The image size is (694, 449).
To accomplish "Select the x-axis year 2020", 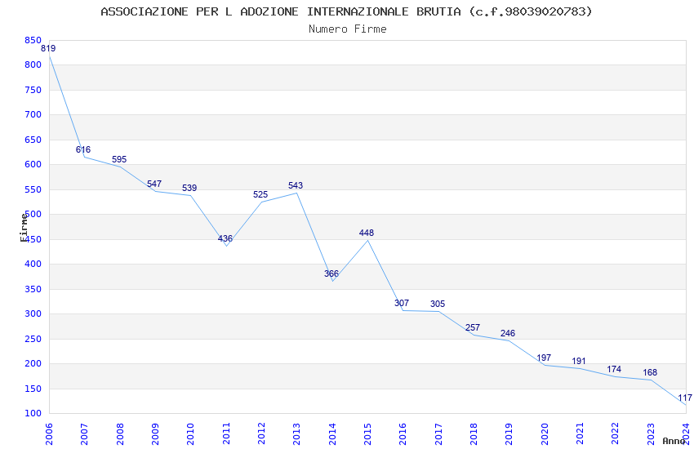I will [545, 433].
